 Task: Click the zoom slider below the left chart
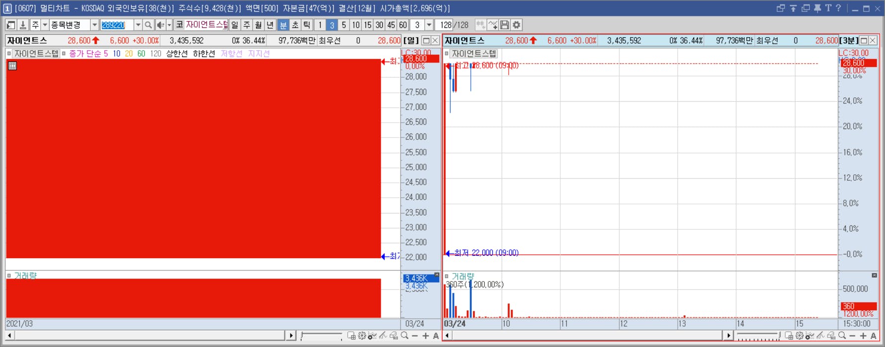(x=321, y=336)
